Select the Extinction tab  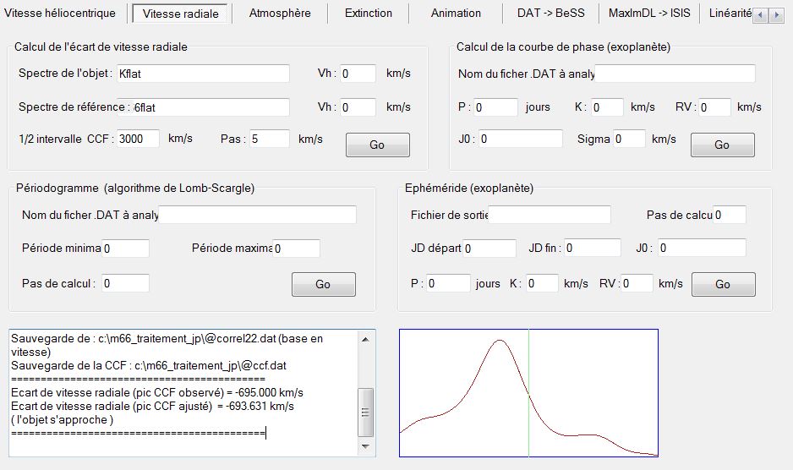[x=369, y=14]
